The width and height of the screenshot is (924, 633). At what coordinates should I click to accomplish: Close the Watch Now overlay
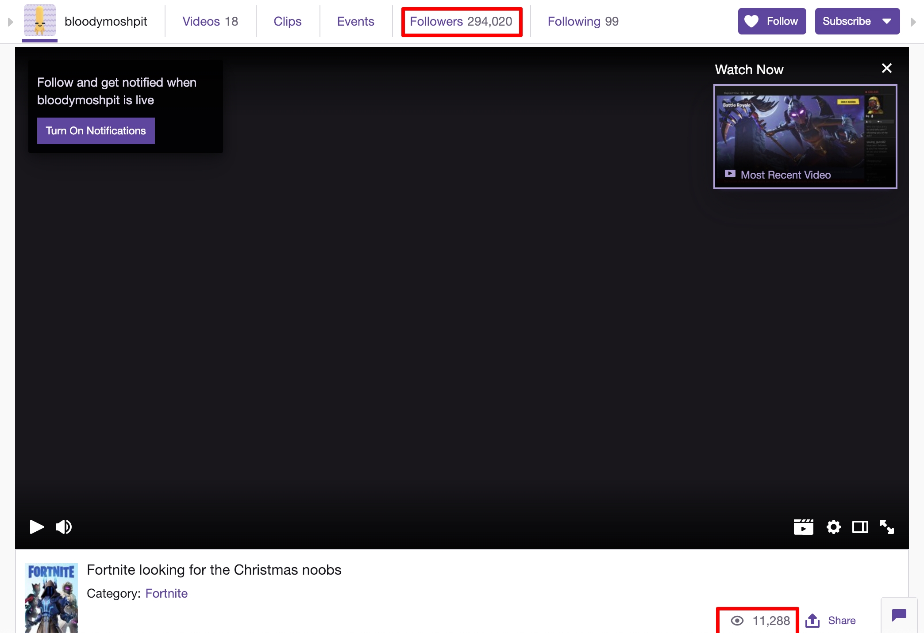pos(886,68)
